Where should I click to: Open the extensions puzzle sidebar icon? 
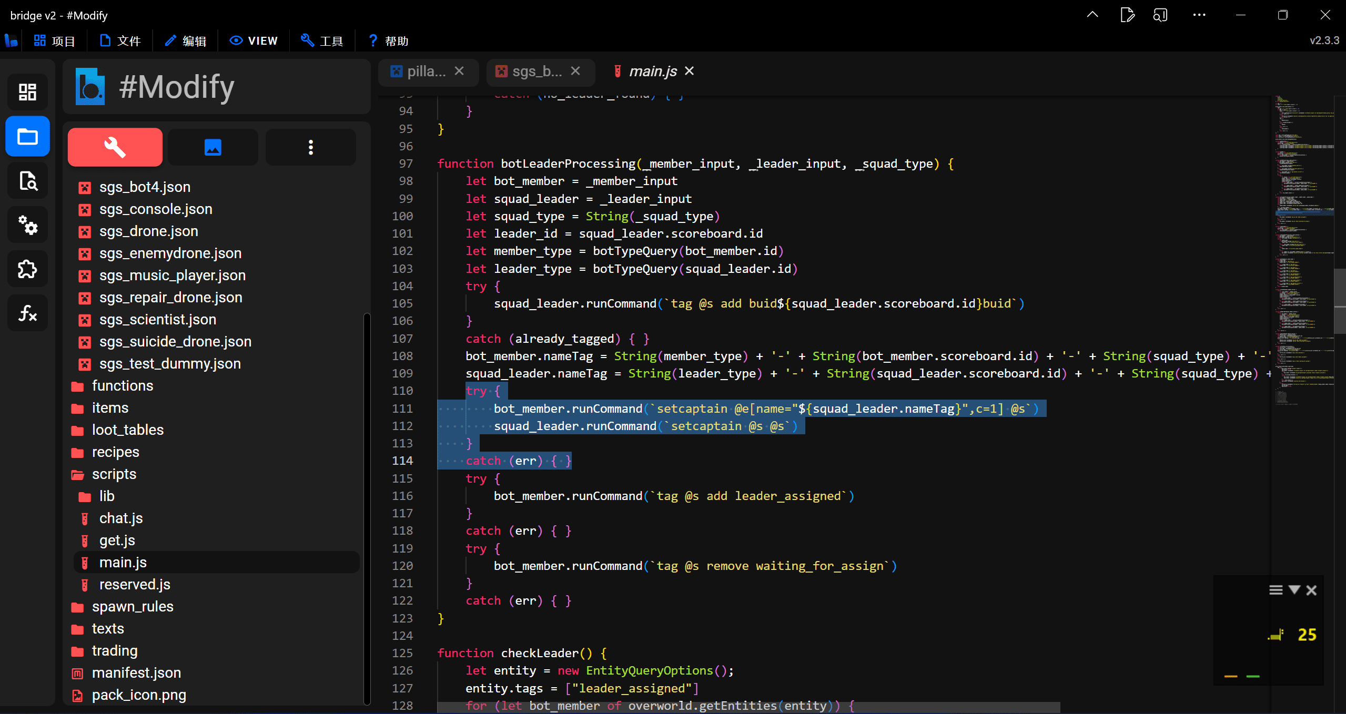click(x=27, y=269)
